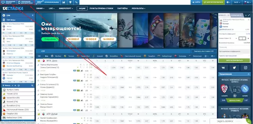Select the Все tab in LIVE filter
253x124 pixels.
pos(47,56)
